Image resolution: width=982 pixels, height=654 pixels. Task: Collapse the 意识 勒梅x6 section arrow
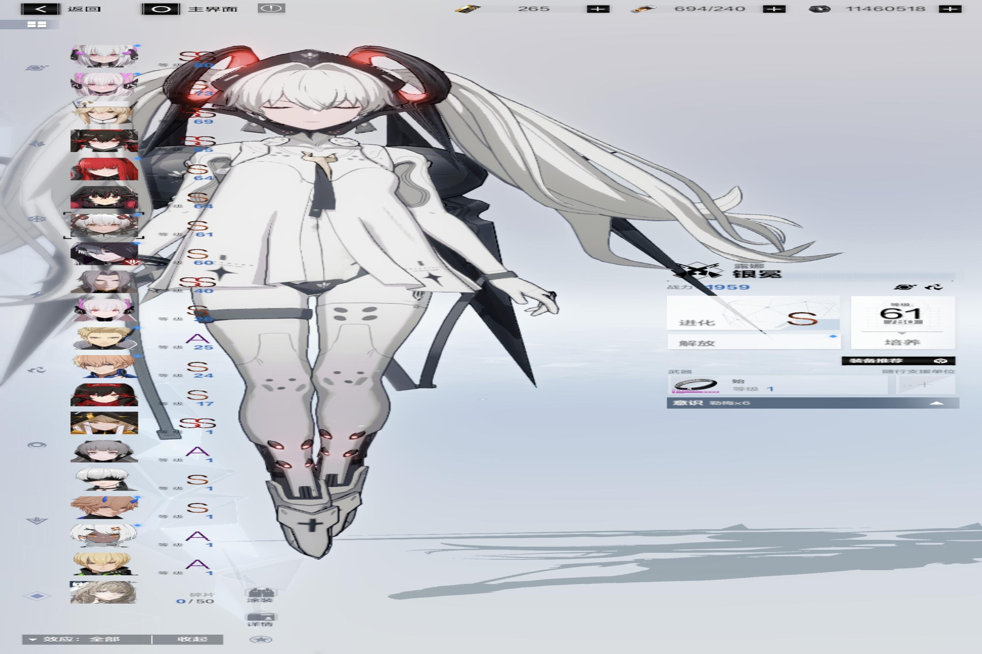(937, 403)
